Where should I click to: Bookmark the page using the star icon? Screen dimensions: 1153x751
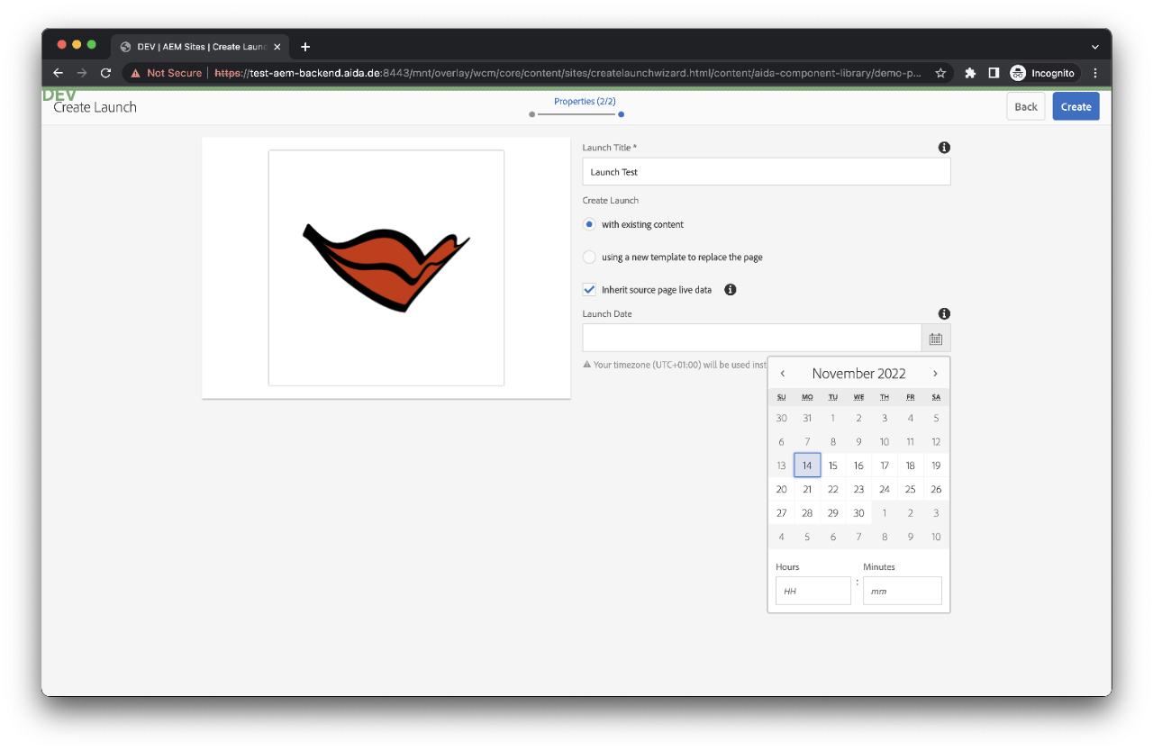[940, 73]
